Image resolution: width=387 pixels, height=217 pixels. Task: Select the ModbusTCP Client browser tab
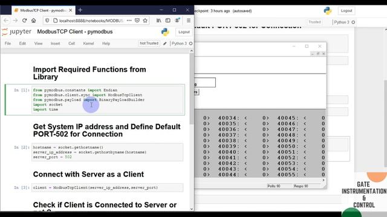tap(43, 10)
